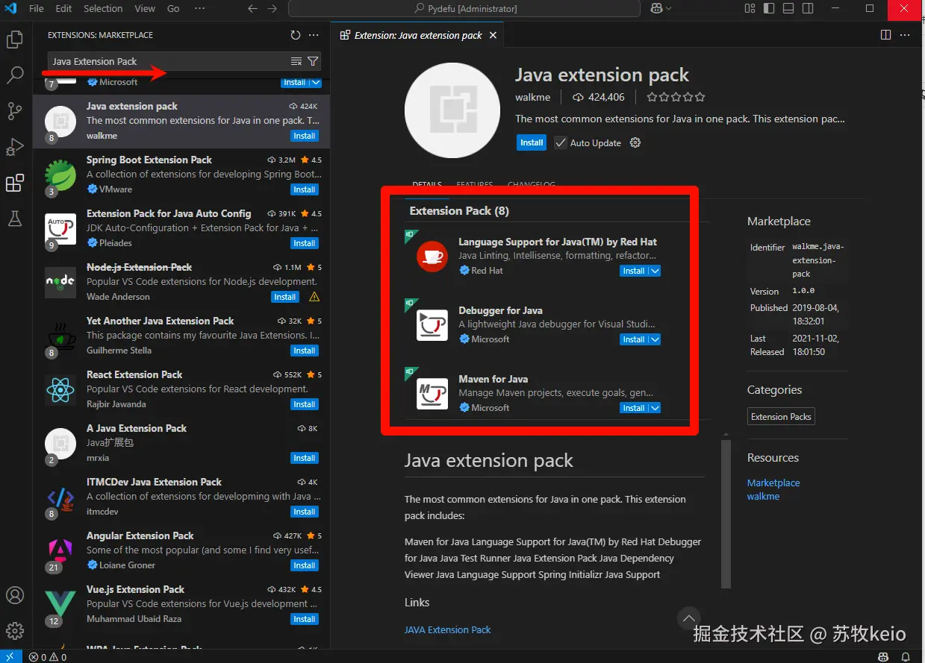Open the Extensions view icon
Viewport: 925px width, 663px height.
click(x=15, y=183)
